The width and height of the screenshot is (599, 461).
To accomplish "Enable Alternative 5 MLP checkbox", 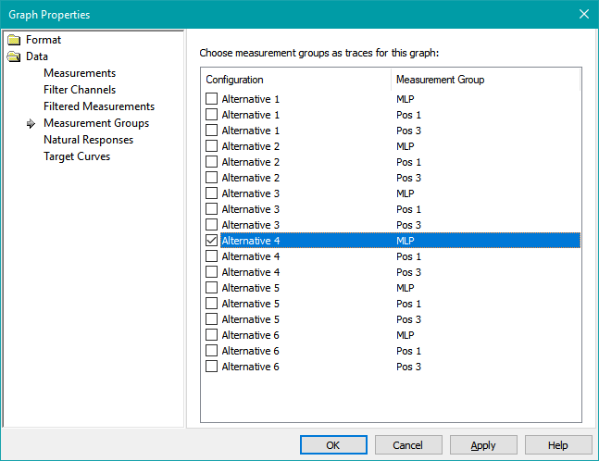I will 211,288.
